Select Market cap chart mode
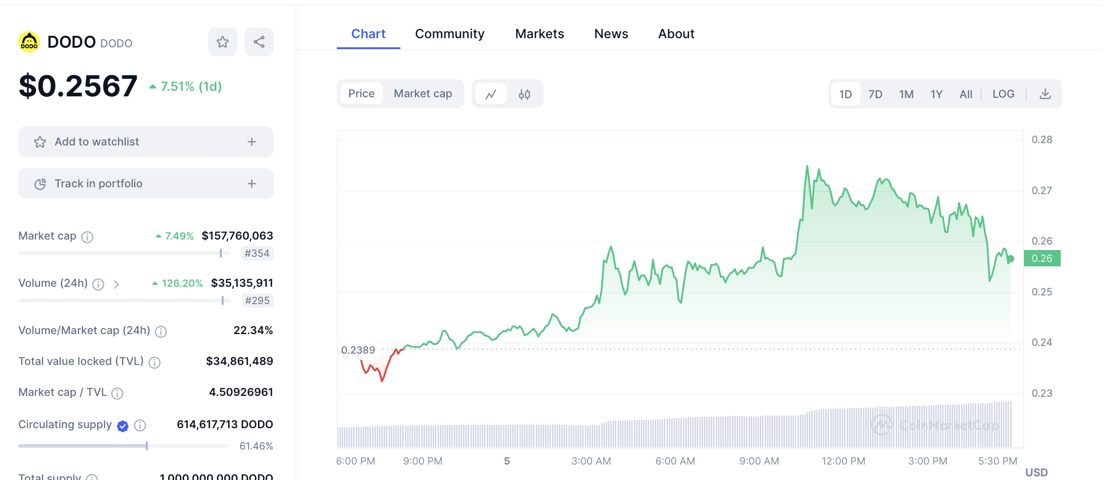 (423, 94)
